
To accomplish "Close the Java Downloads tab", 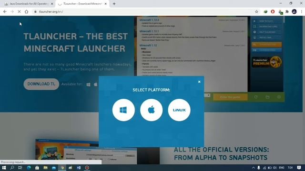I will 52,4.
